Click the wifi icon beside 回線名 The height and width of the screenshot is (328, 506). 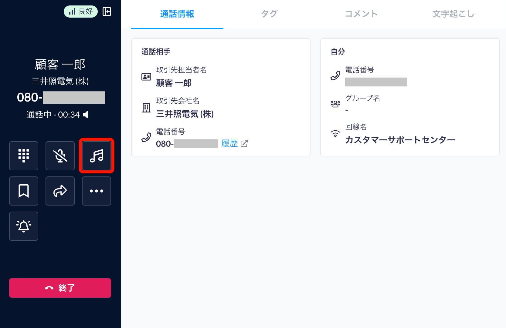335,133
